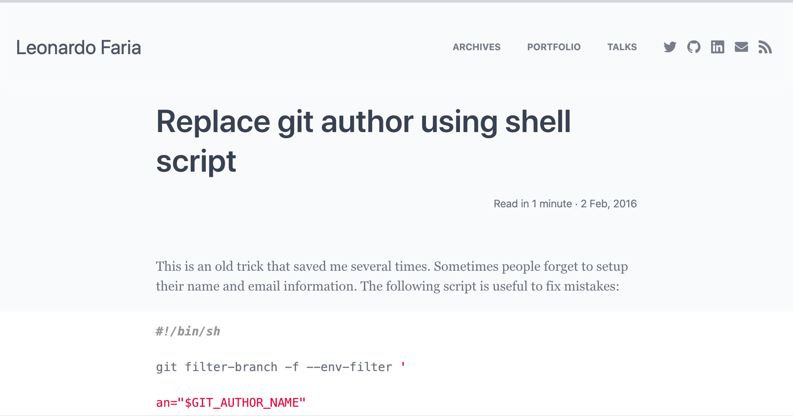Open the GitHub profile icon
The height and width of the screenshot is (416, 793).
693,47
